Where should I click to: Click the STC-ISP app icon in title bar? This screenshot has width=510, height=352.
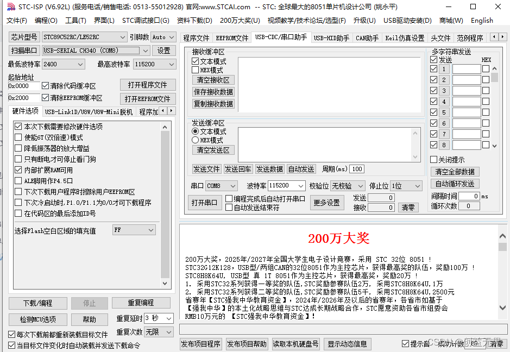10,7
